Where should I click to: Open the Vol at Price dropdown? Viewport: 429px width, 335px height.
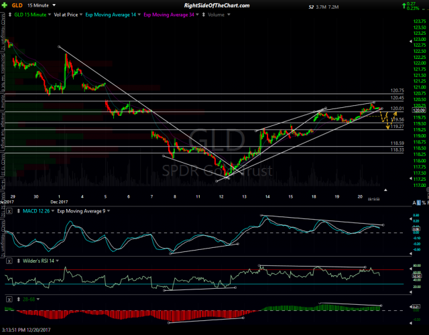(x=81, y=15)
